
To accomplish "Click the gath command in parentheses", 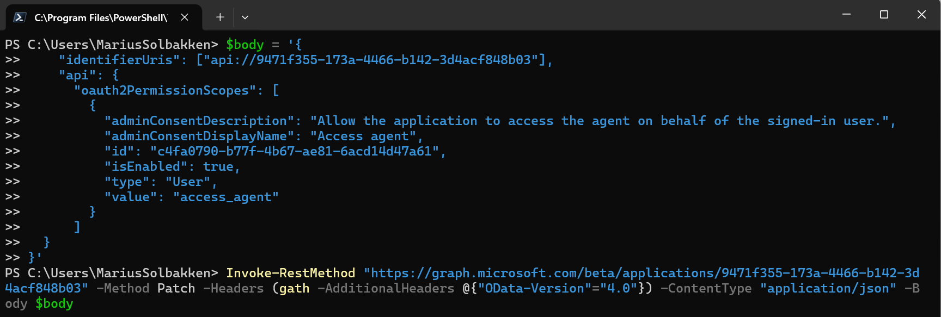I will (x=294, y=288).
